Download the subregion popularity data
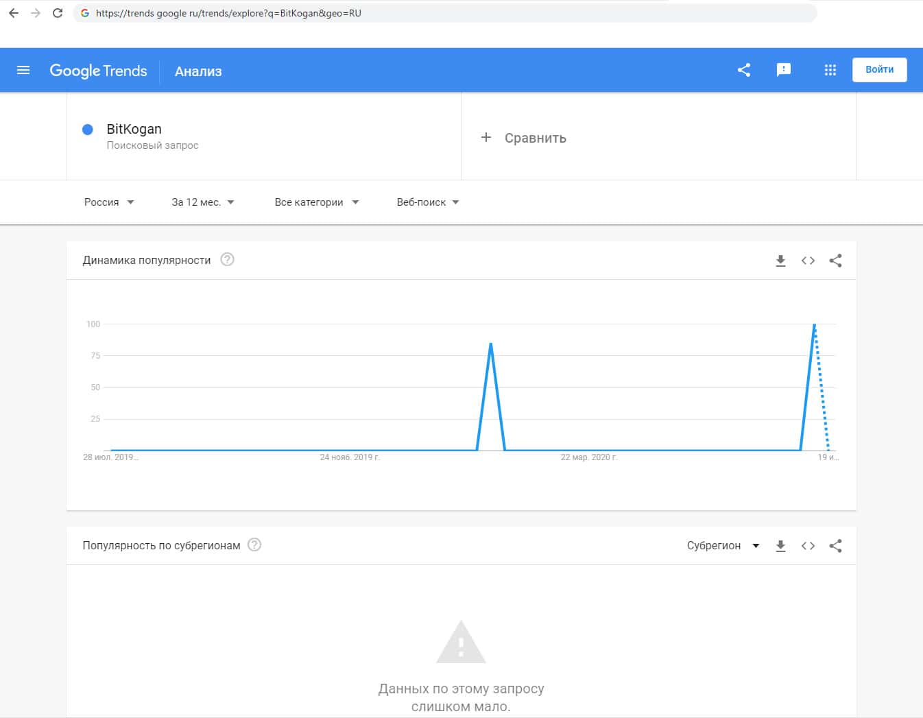923x718 pixels. pyautogui.click(x=780, y=546)
